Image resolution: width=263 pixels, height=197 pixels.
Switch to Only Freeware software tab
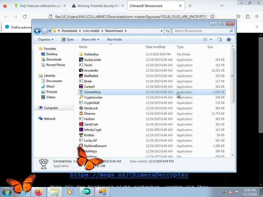[40, 6]
